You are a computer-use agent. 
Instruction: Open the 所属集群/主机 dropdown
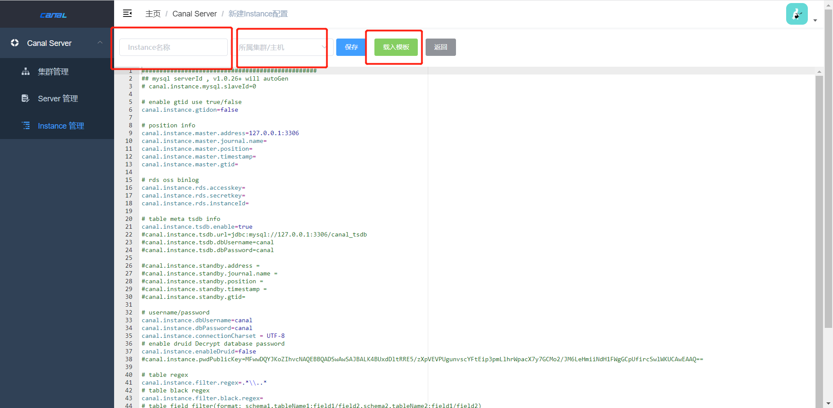(282, 47)
